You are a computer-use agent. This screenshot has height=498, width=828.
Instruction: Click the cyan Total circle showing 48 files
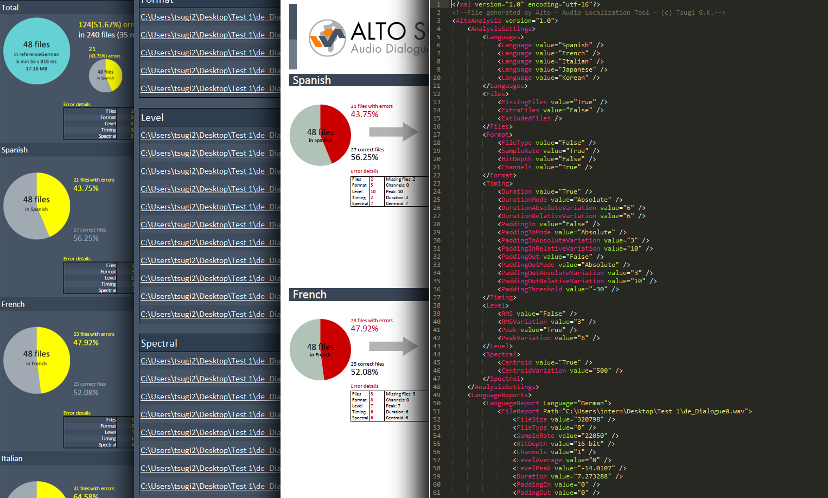tap(37, 51)
